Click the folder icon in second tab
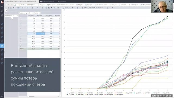This screenshot has width=174, height=98. point(41,2)
